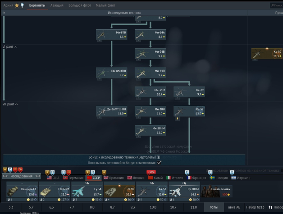283x214 pixels.
Task: Select the Германия nation tab
Action: (x=73, y=178)
